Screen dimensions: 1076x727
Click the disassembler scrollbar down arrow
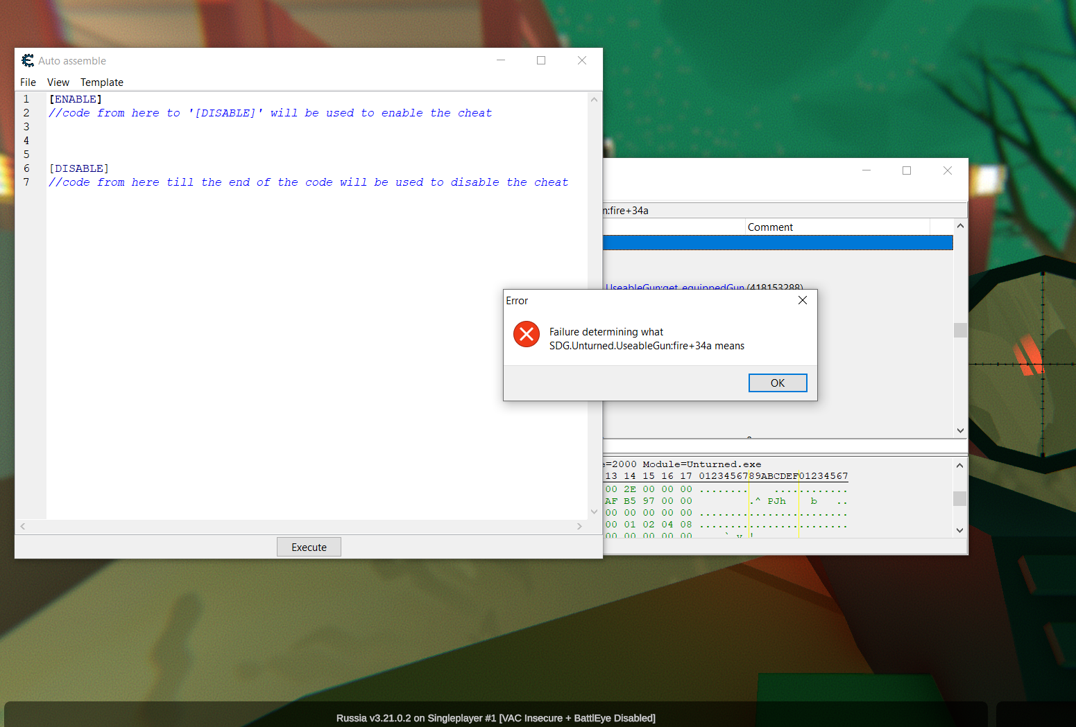click(x=960, y=430)
